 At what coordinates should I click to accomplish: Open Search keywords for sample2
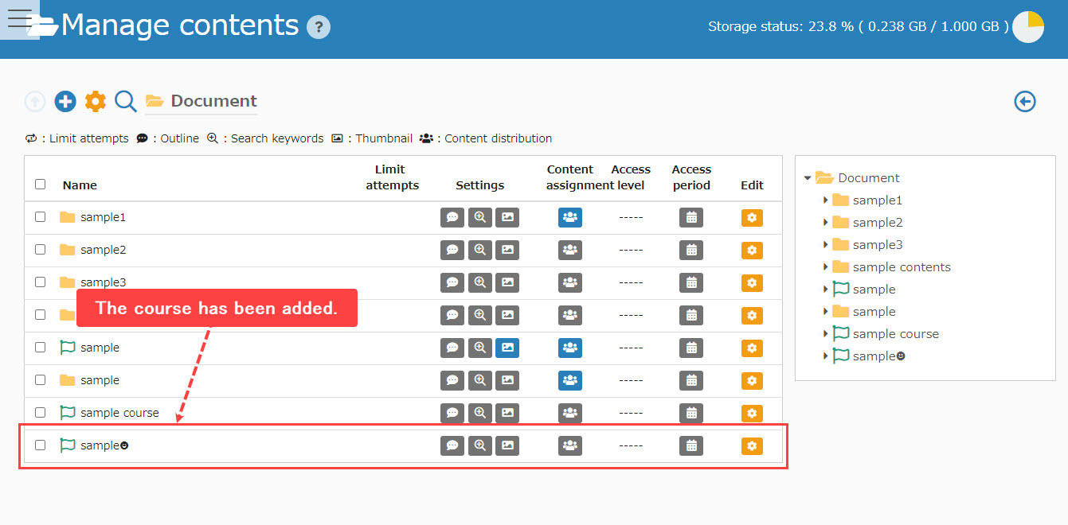[479, 250]
